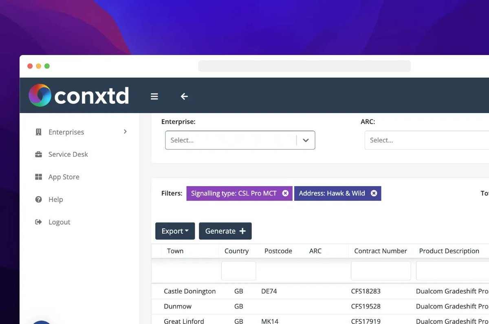
Task: Click the conxtd logo
Action: (79, 95)
